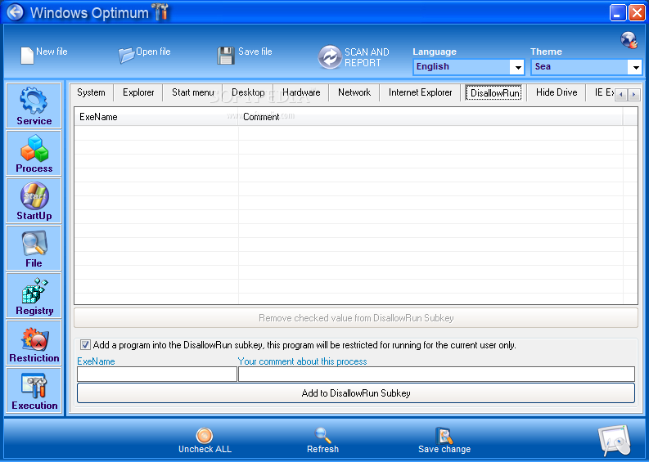Open the StartUp section
Screen dimensions: 649x462
(x=34, y=200)
